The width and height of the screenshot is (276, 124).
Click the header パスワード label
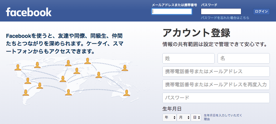209,5
